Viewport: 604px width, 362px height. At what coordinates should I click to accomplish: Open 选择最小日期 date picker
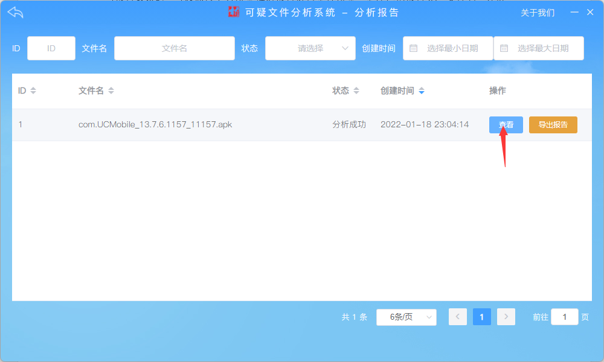pyautogui.click(x=452, y=48)
